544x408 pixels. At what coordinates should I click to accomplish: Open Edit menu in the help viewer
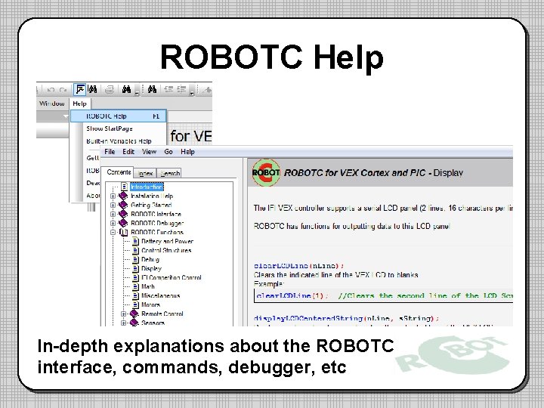click(128, 152)
